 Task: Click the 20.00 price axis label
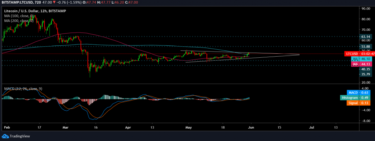[365, 82]
